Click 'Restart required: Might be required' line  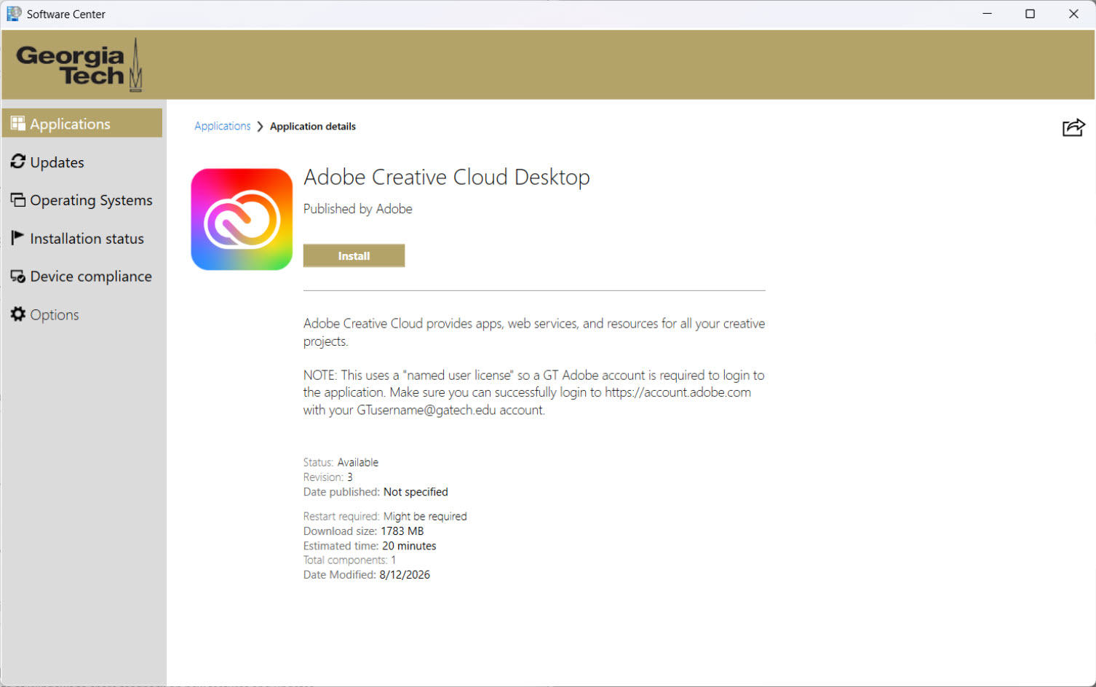[x=385, y=516]
